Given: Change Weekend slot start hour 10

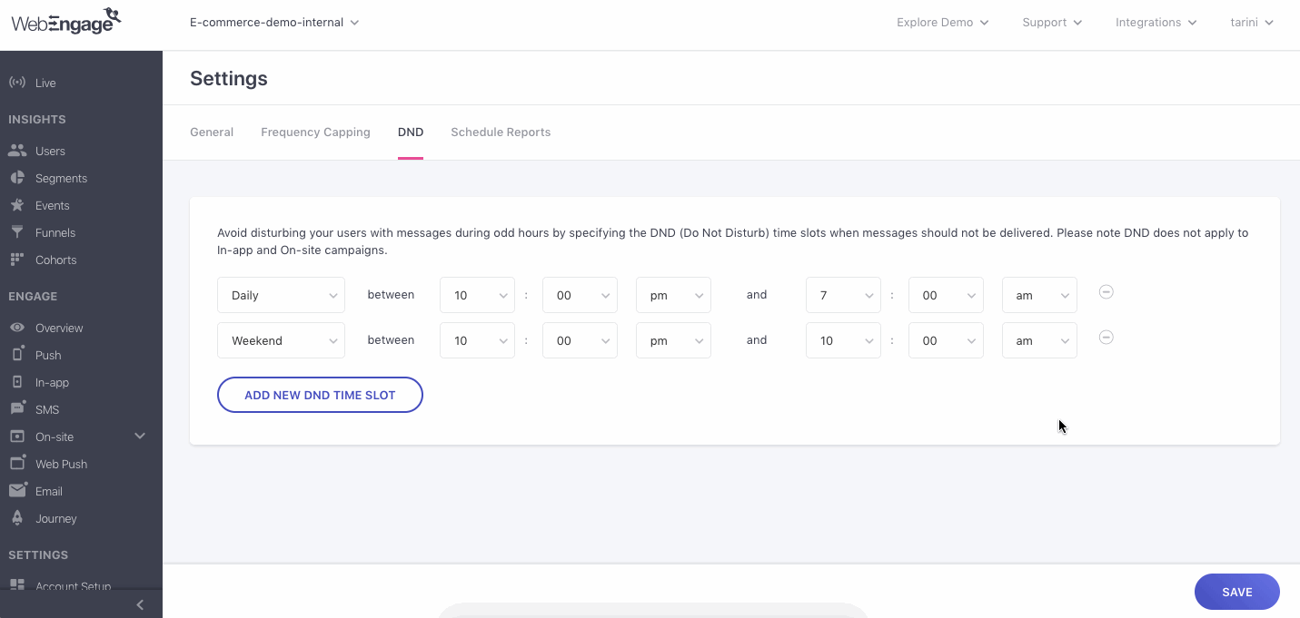Looking at the screenshot, I should coord(477,340).
